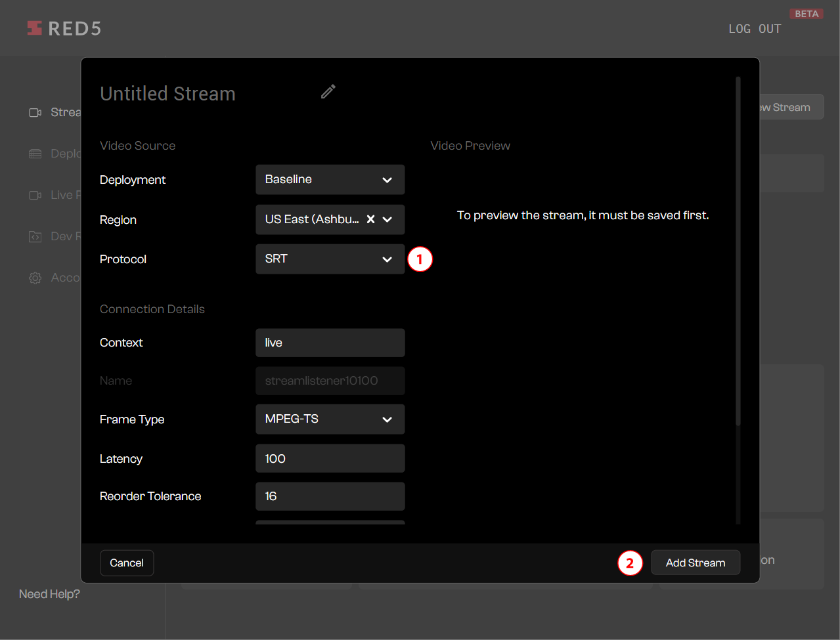Clear the US East region selection
The image size is (840, 640).
(370, 219)
